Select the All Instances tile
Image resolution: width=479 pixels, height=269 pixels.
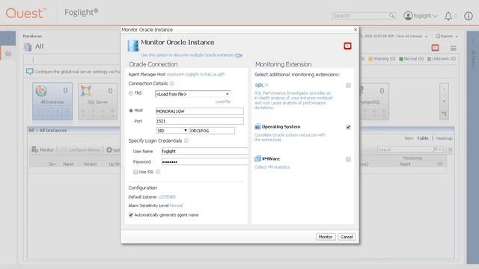(52, 101)
